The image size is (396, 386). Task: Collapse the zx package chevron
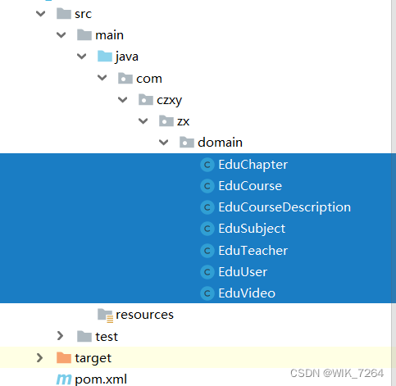pos(143,120)
